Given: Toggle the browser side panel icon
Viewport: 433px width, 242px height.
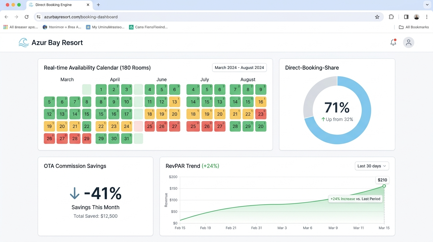Looking at the screenshot, I should point(406,17).
